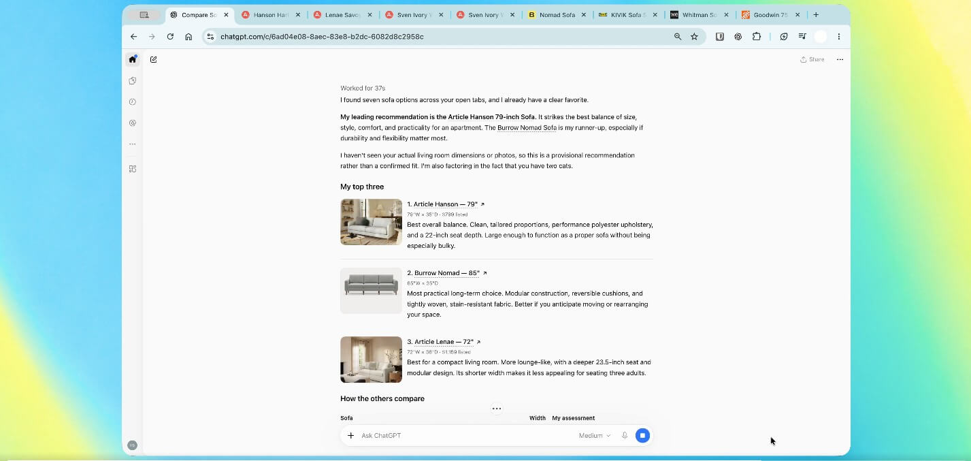Open the ChatGPT extension icon in toolbar
Screen dimensions: 971x461
pyautogui.click(x=738, y=37)
